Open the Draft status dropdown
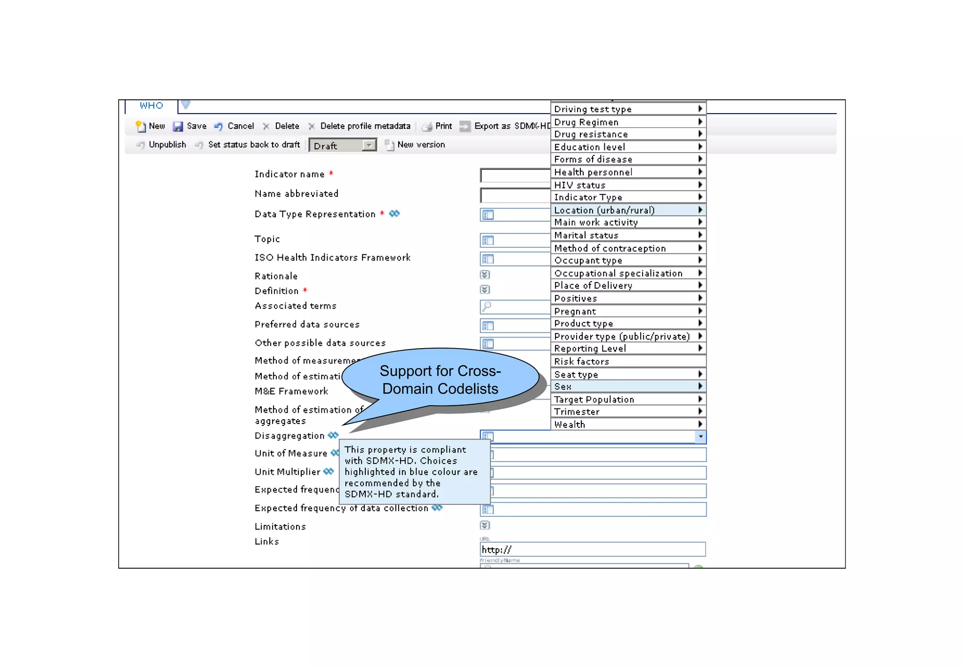 coord(370,146)
